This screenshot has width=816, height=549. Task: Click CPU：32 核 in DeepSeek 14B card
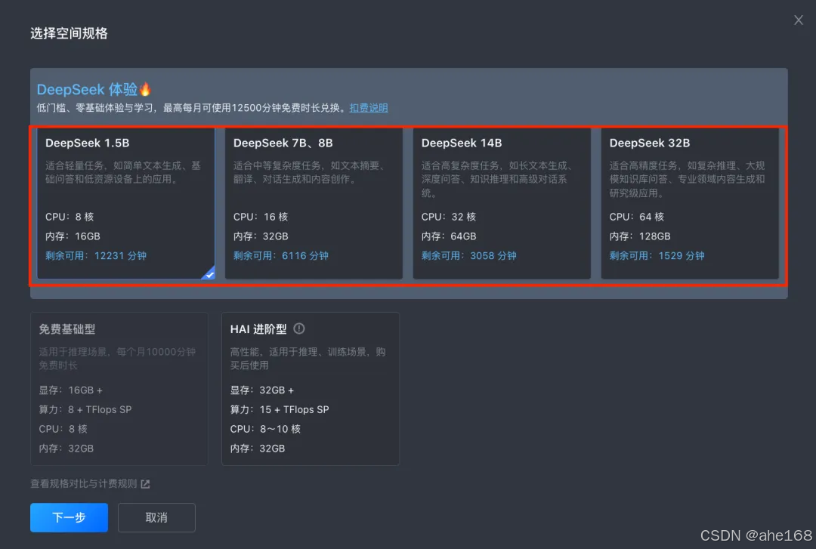449,217
